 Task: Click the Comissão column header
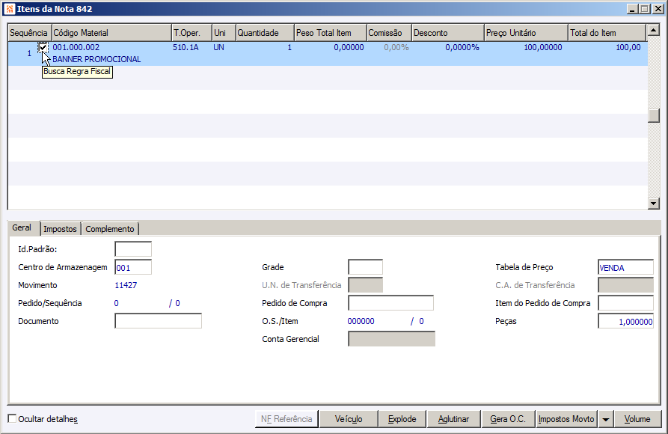click(390, 33)
